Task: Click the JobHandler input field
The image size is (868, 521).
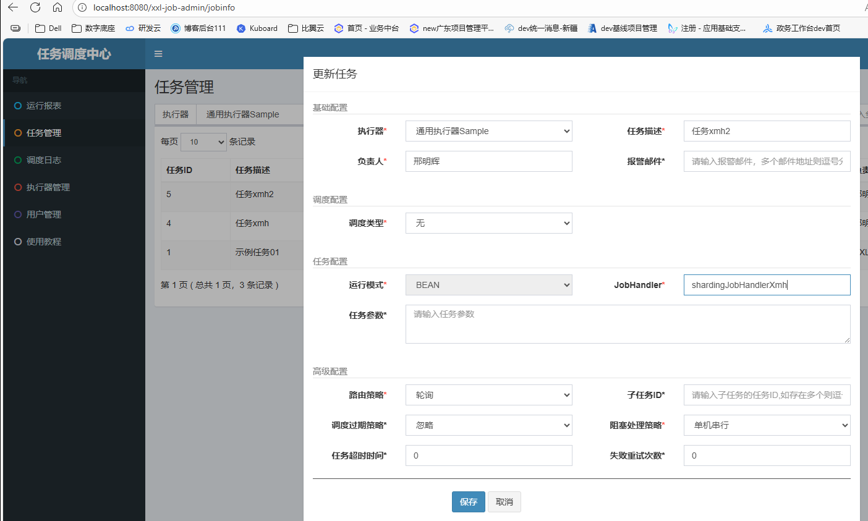Action: (767, 285)
